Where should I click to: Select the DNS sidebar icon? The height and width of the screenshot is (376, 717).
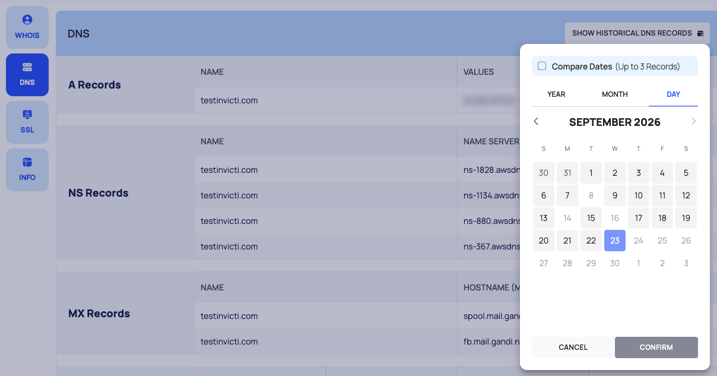point(27,67)
